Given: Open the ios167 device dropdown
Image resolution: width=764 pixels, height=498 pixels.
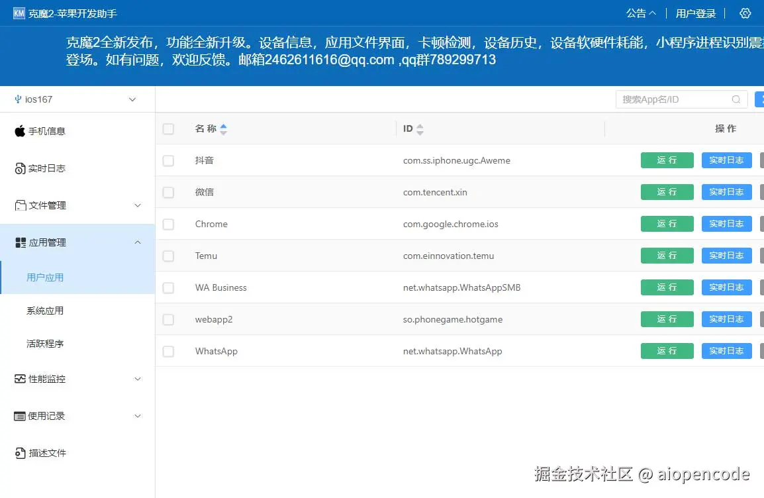Looking at the screenshot, I should tap(77, 99).
